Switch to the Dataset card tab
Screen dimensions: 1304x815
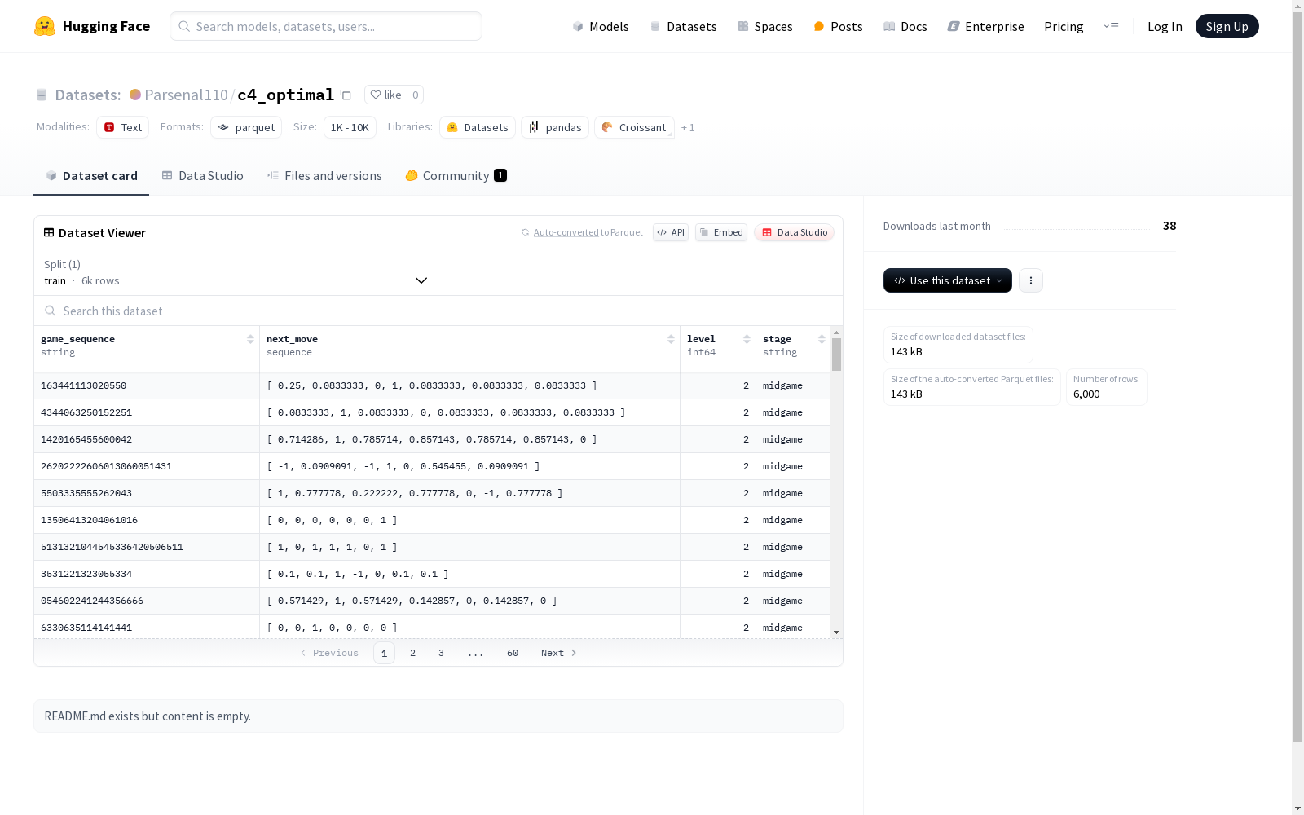(91, 176)
